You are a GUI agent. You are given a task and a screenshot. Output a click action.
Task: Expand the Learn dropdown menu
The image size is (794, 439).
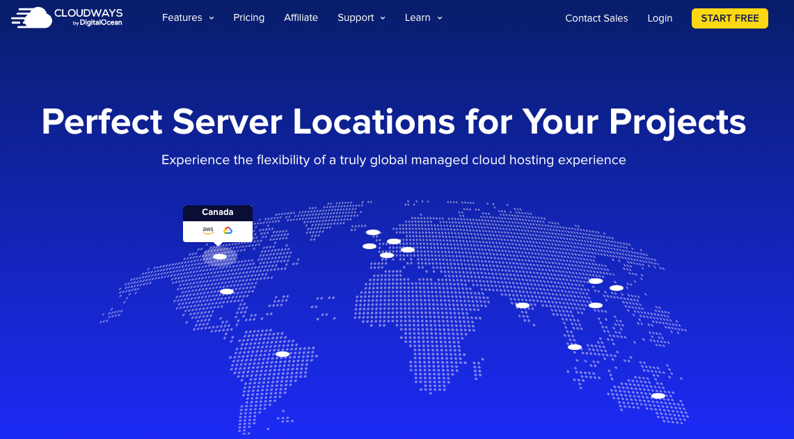pyautogui.click(x=424, y=17)
